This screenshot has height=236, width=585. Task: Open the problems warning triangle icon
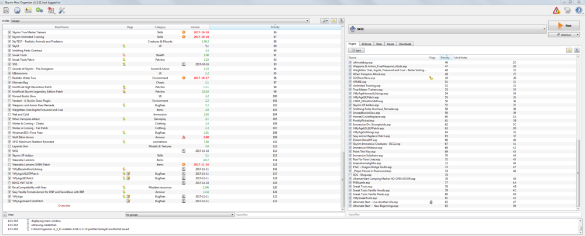coord(556,11)
